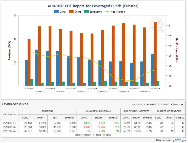Screen dimensions: 188x143
Task: Click the POSITIONS column group header
Action: [47, 111]
